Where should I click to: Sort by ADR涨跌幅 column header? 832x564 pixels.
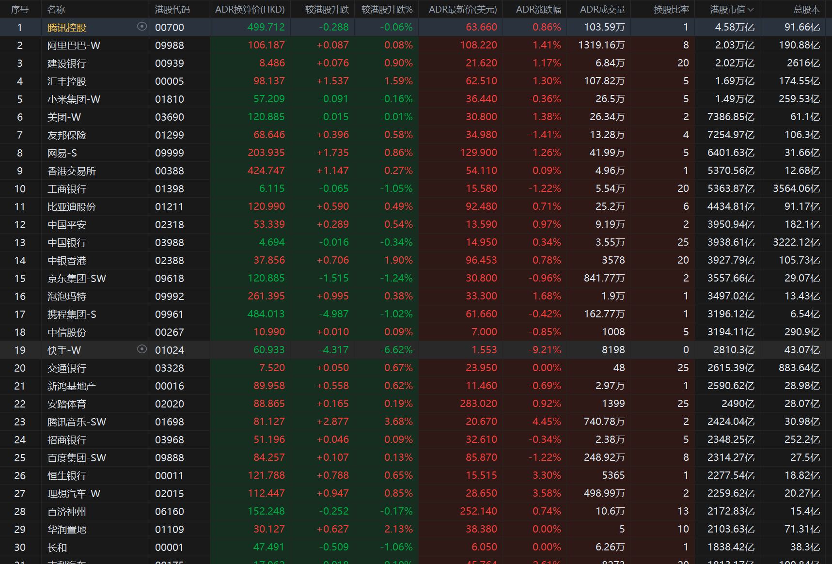[538, 10]
